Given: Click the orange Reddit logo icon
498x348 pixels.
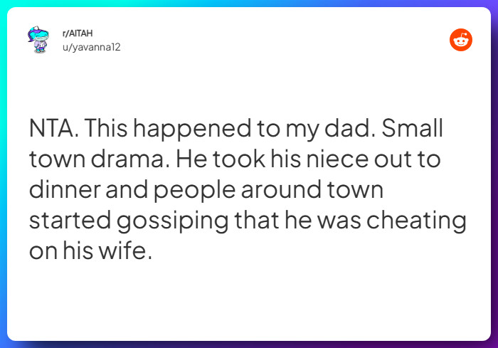Looking at the screenshot, I should point(460,40).
